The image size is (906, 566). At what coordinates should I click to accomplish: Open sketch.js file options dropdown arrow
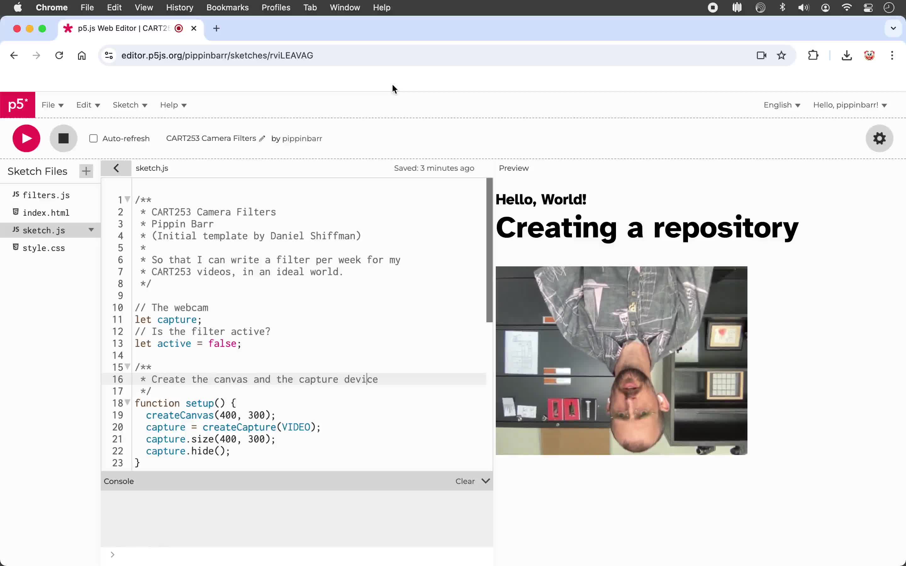click(91, 230)
